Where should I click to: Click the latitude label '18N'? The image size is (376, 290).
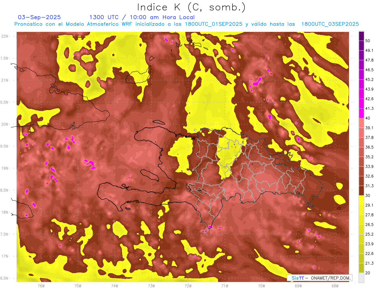(5, 212)
